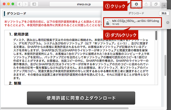Click the 1. 使用許諾 heading
The width and height of the screenshot is (171, 110).
click(x=19, y=34)
